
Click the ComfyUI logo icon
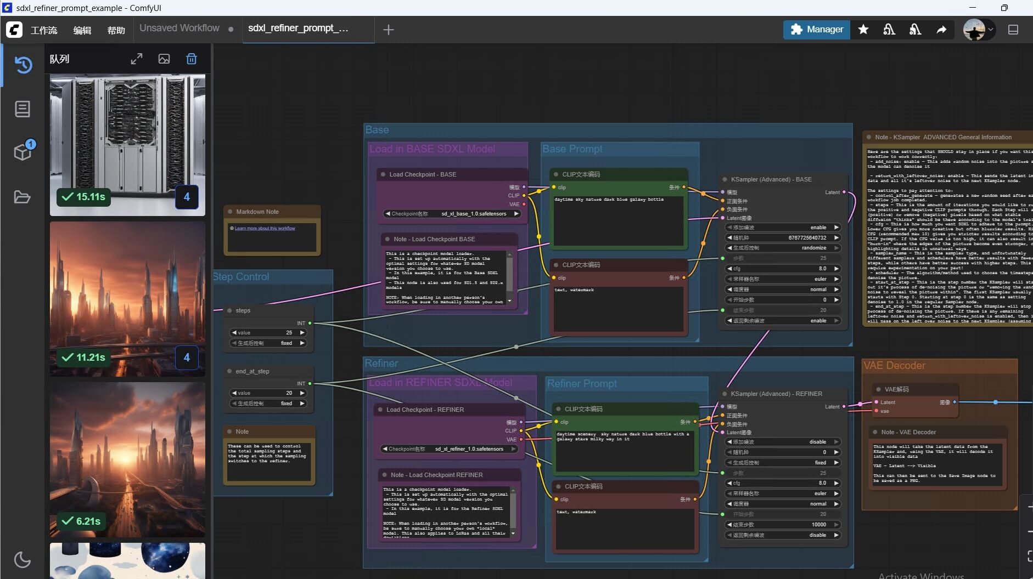pos(14,30)
